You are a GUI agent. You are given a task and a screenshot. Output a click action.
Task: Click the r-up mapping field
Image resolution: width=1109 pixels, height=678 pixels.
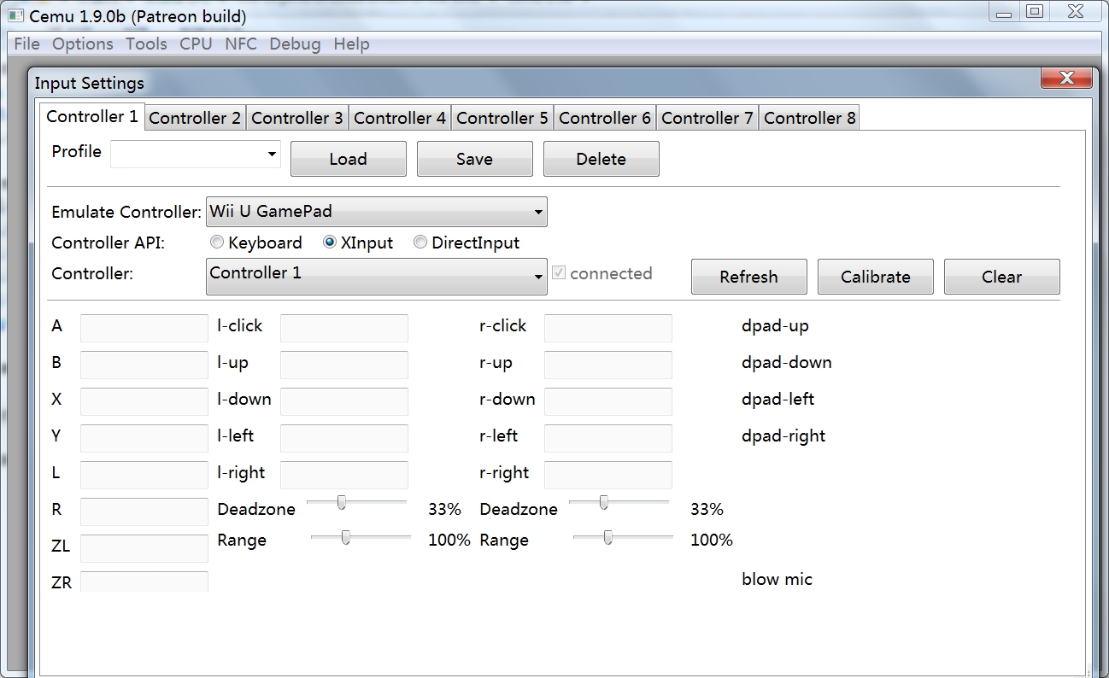(608, 365)
